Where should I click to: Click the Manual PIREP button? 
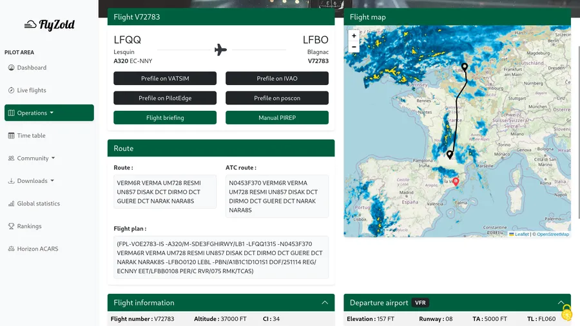[x=277, y=118]
